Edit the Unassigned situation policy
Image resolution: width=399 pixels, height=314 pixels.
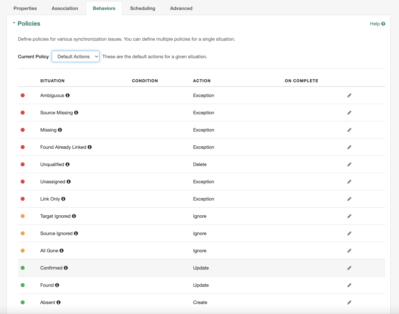[x=349, y=182]
